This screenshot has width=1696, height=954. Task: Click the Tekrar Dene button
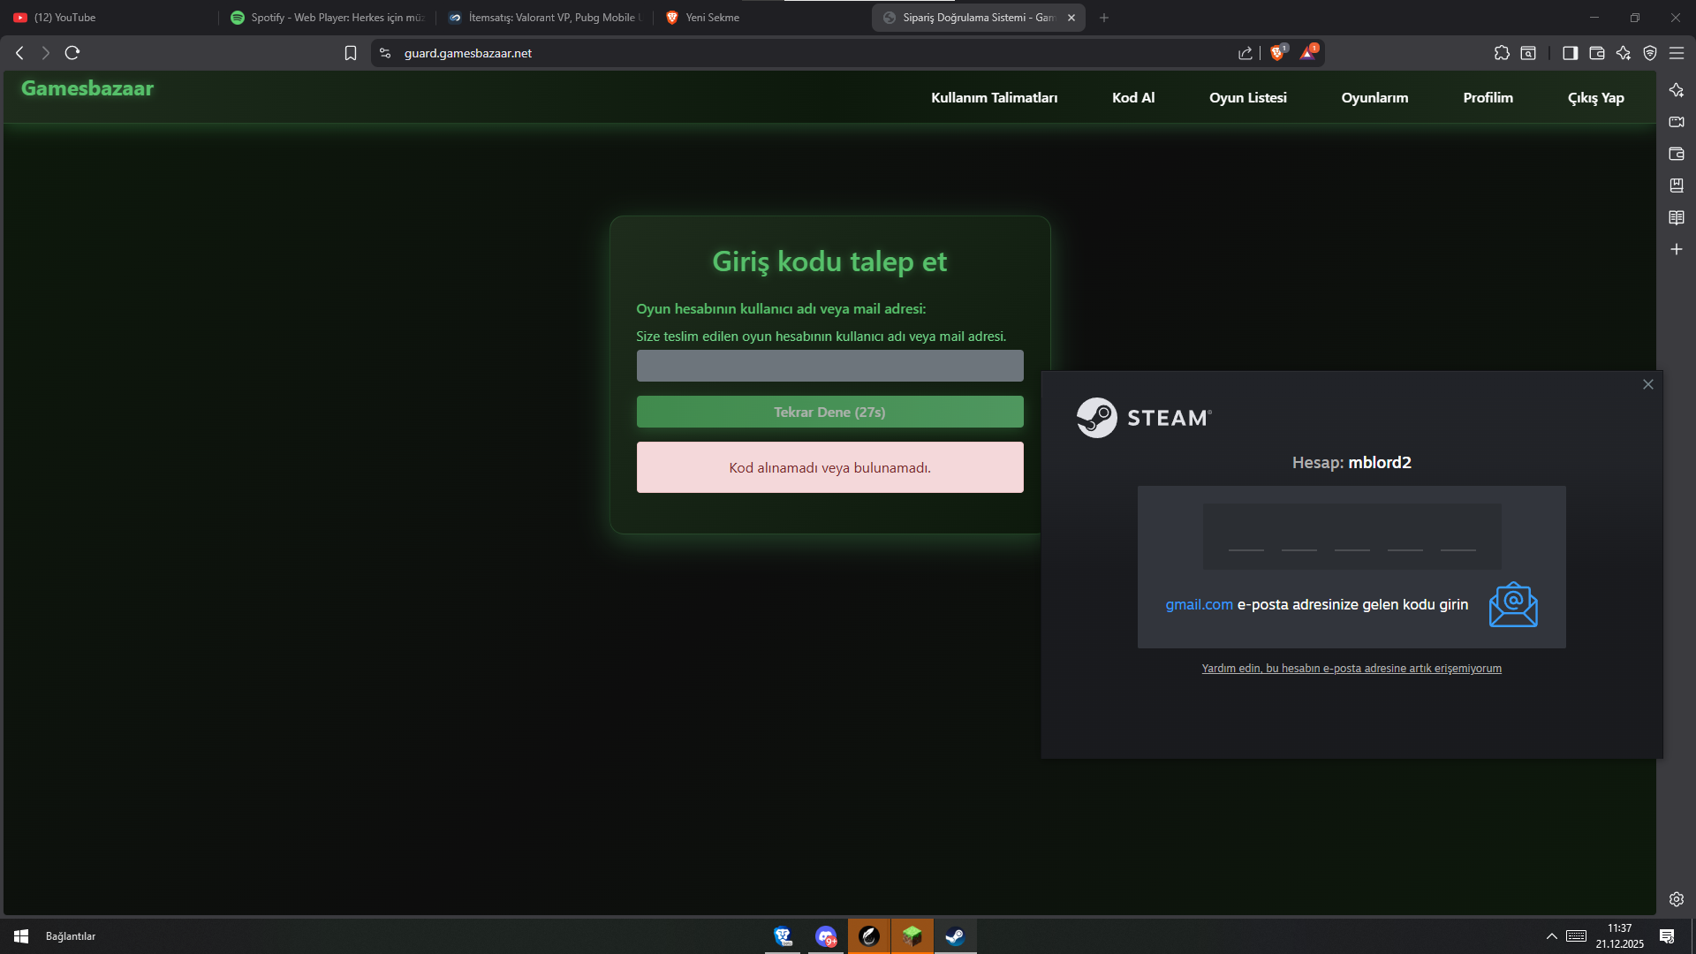829,412
